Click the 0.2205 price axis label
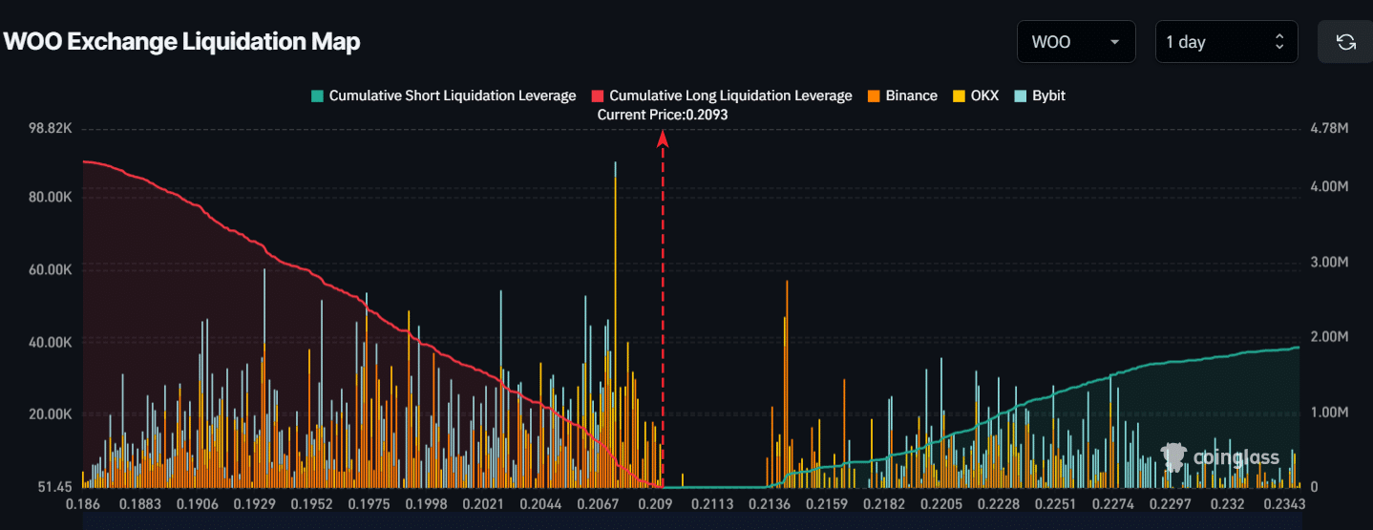Image resolution: width=1373 pixels, height=530 pixels. click(940, 503)
